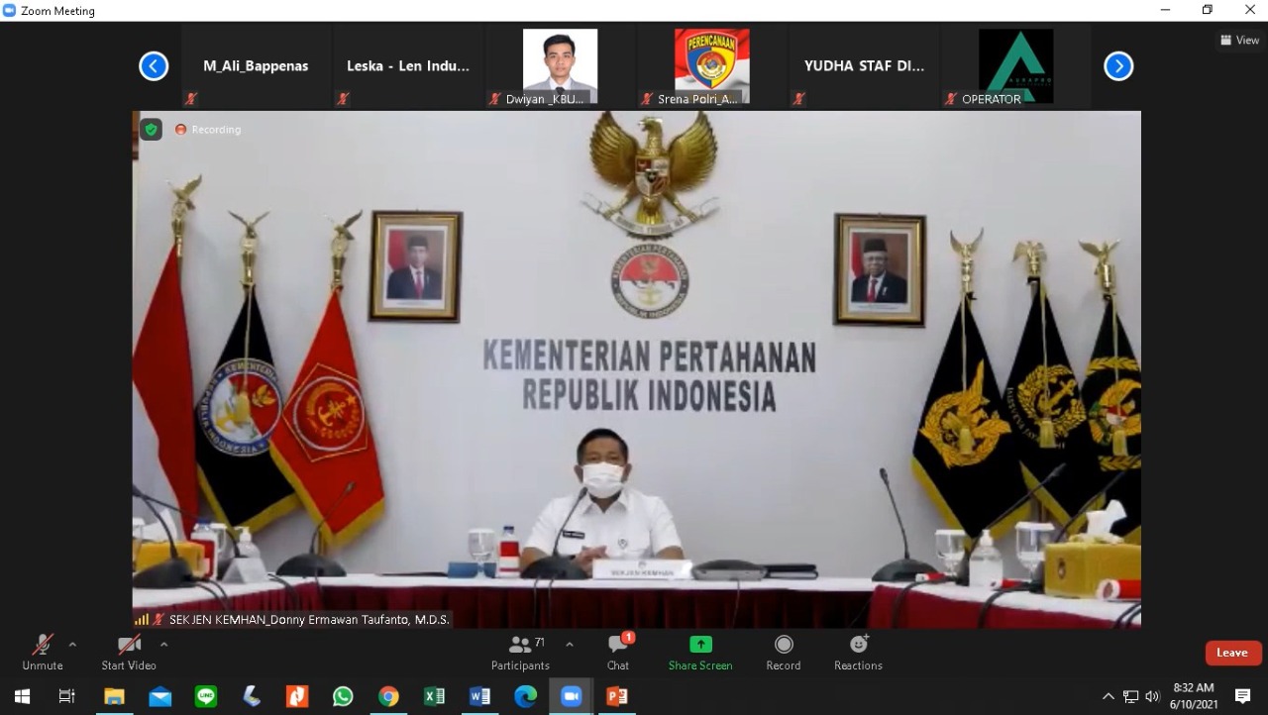Image resolution: width=1268 pixels, height=715 pixels.
Task: Open the orange app icon beside the blue feather icon on the taskbar
Action: point(297,696)
